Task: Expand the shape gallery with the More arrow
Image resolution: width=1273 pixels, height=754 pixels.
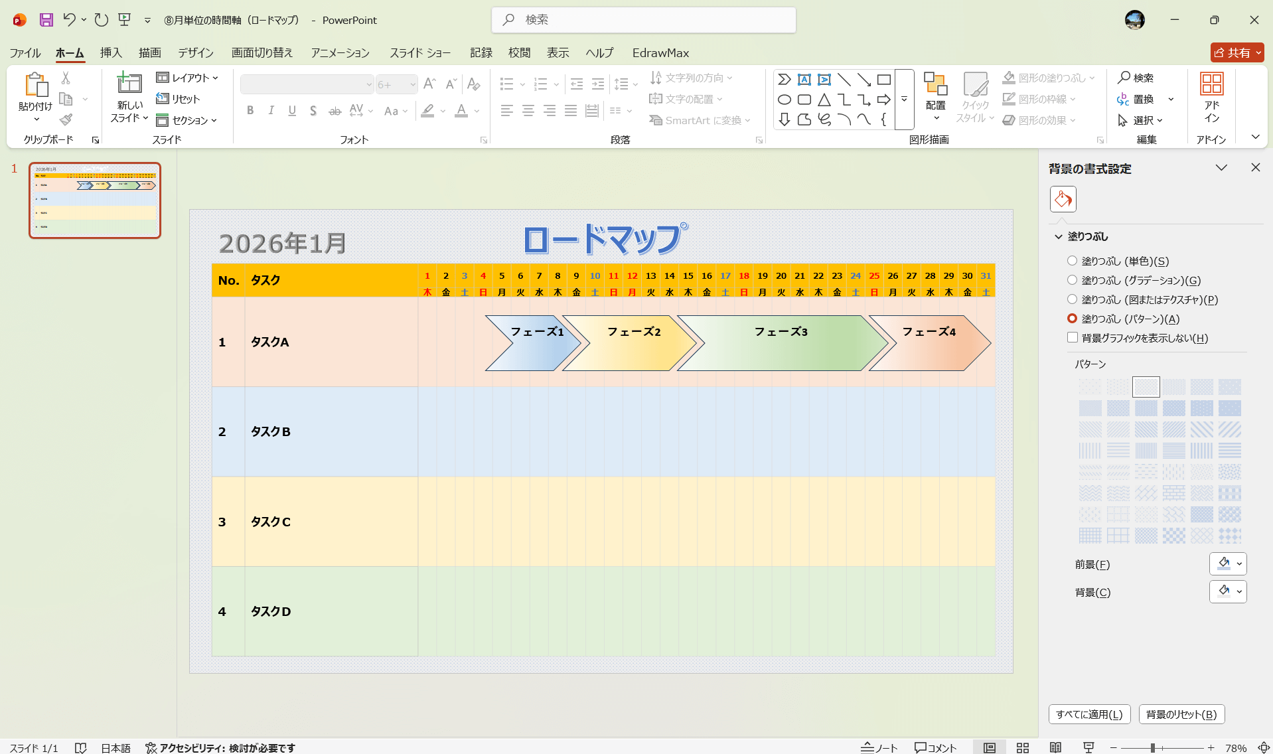Action: [x=904, y=98]
